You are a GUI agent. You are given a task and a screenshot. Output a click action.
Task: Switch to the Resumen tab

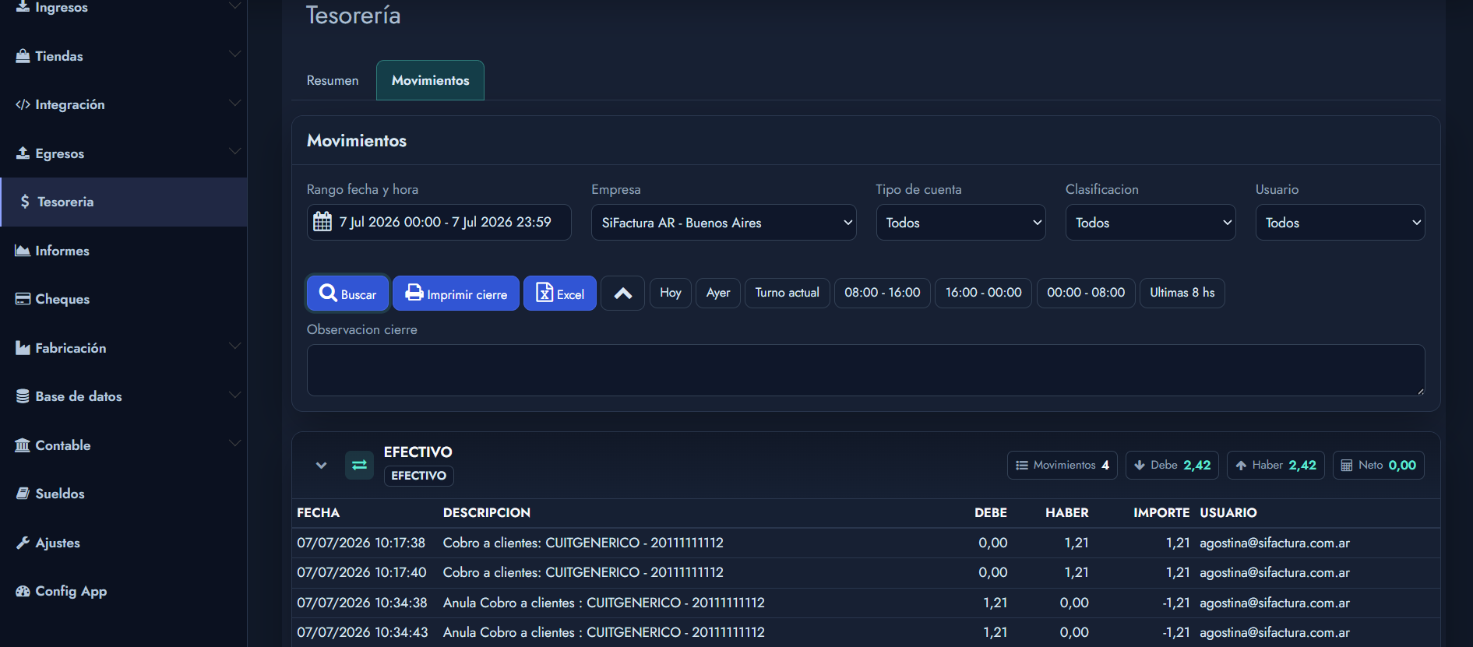click(x=333, y=80)
